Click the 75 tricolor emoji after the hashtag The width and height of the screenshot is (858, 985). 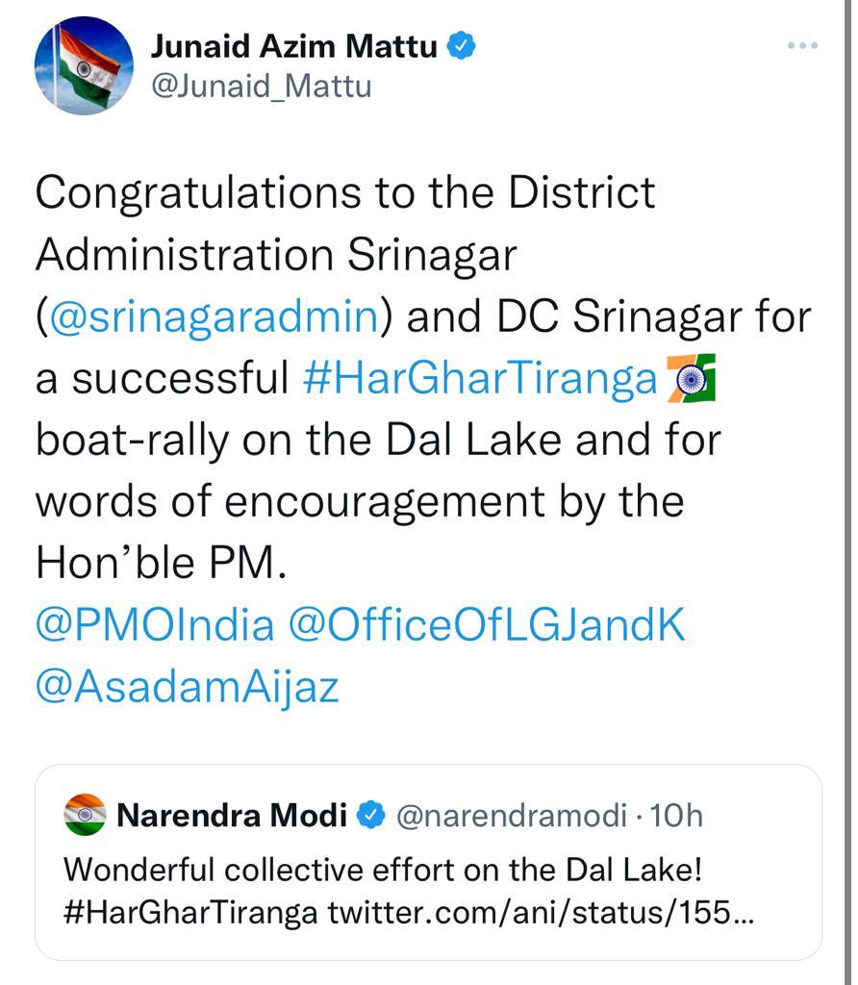691,378
